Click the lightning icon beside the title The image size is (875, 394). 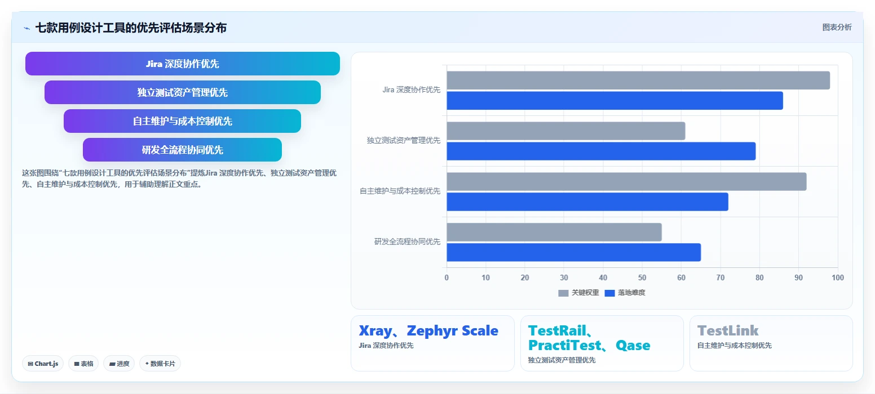coord(27,28)
